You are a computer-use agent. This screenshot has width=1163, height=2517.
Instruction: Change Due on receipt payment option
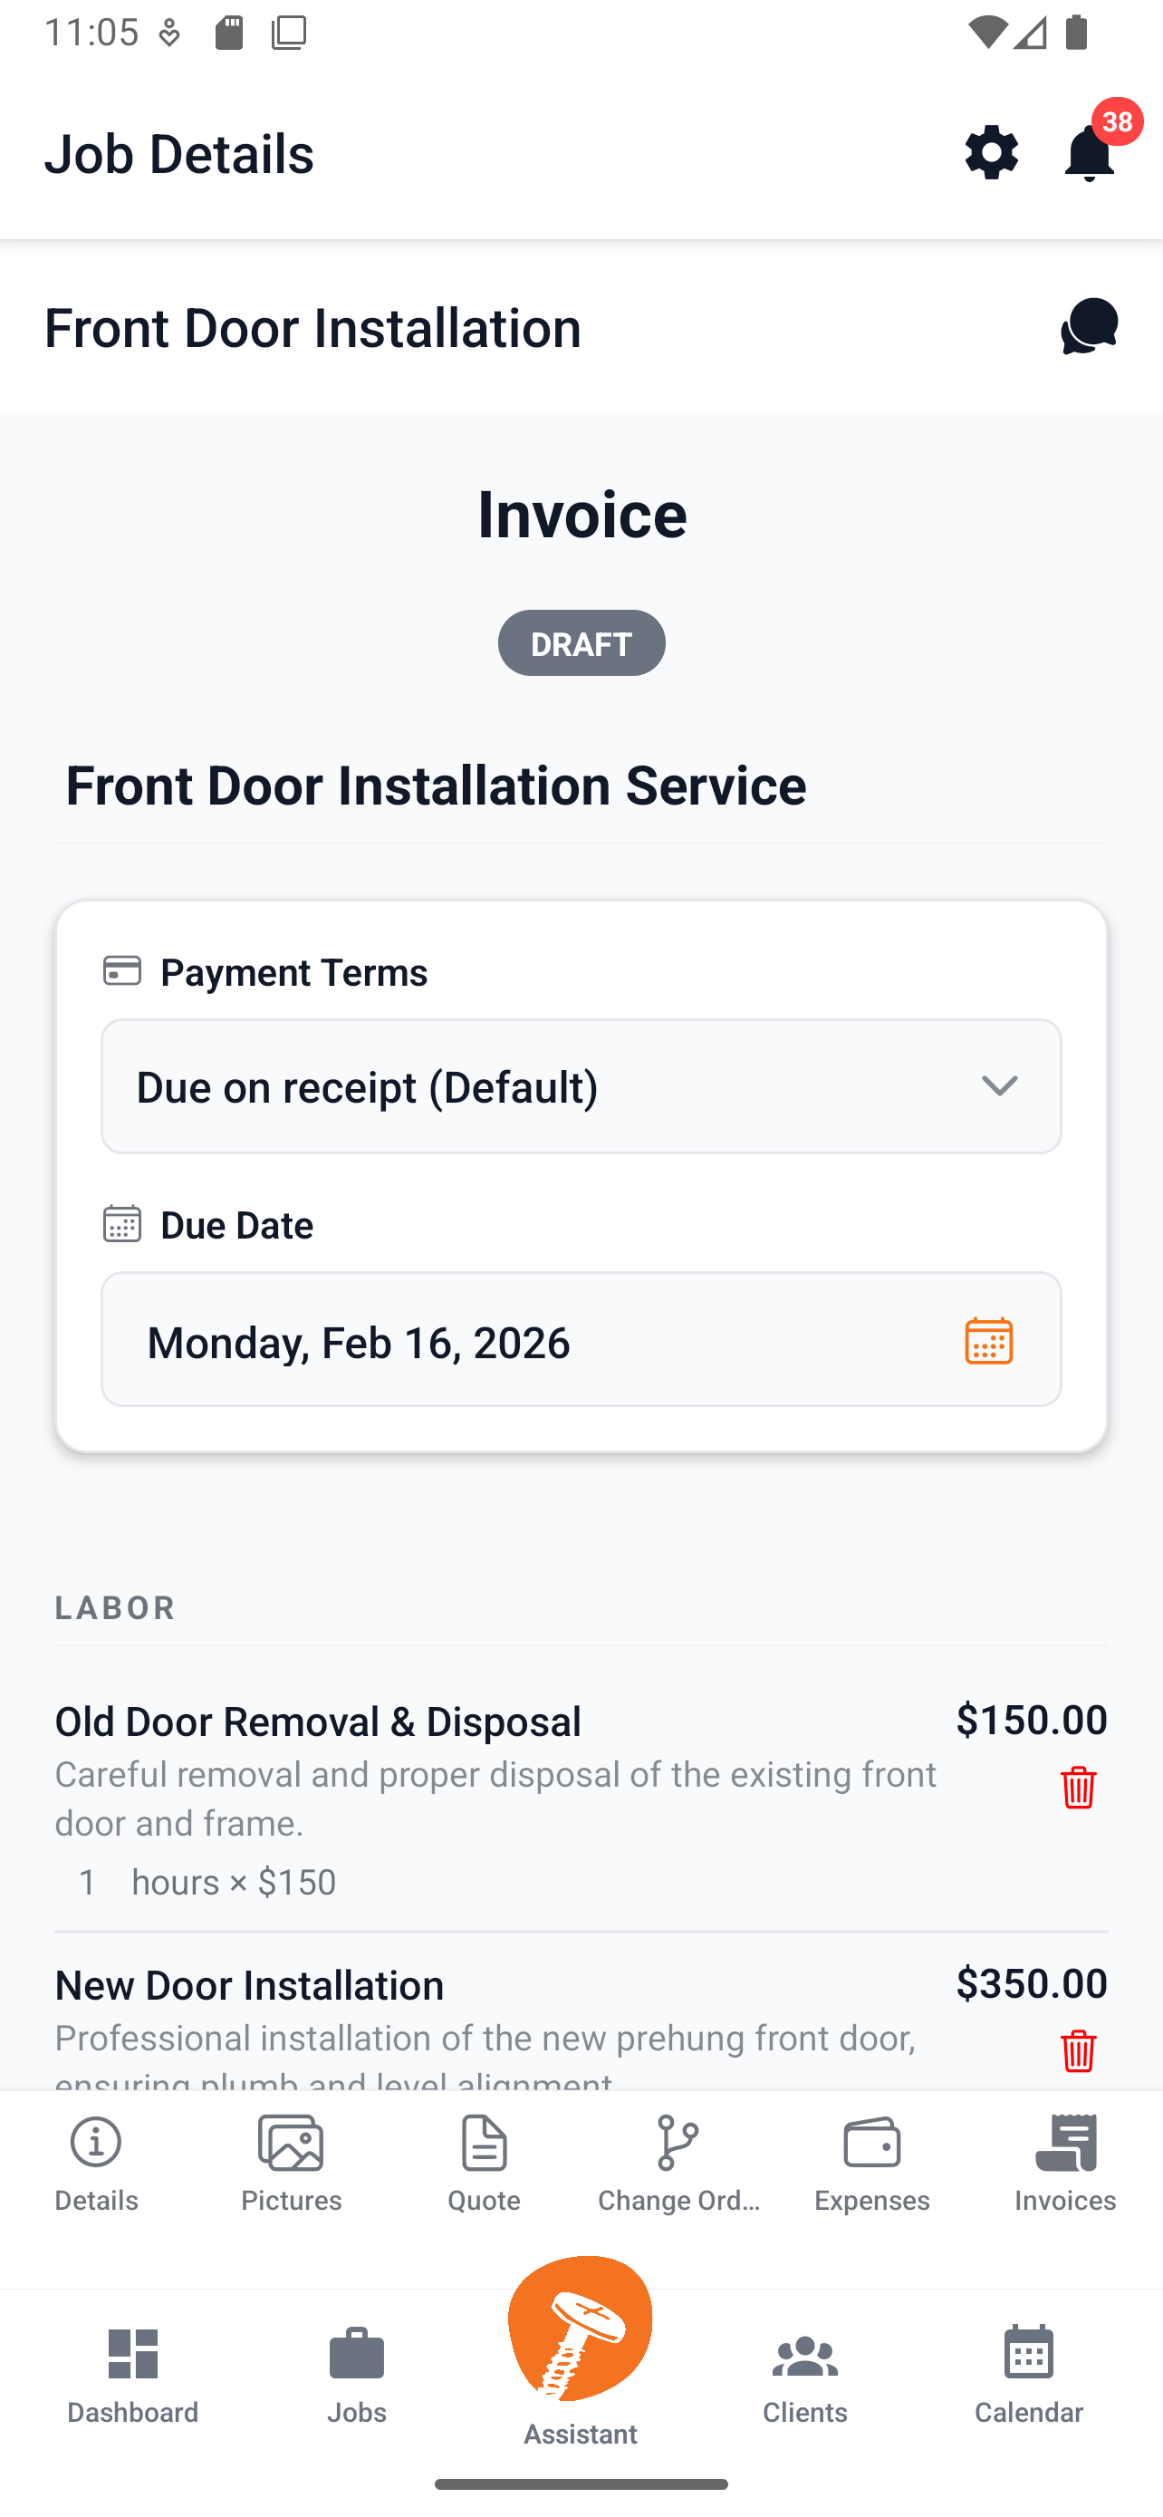click(581, 1086)
